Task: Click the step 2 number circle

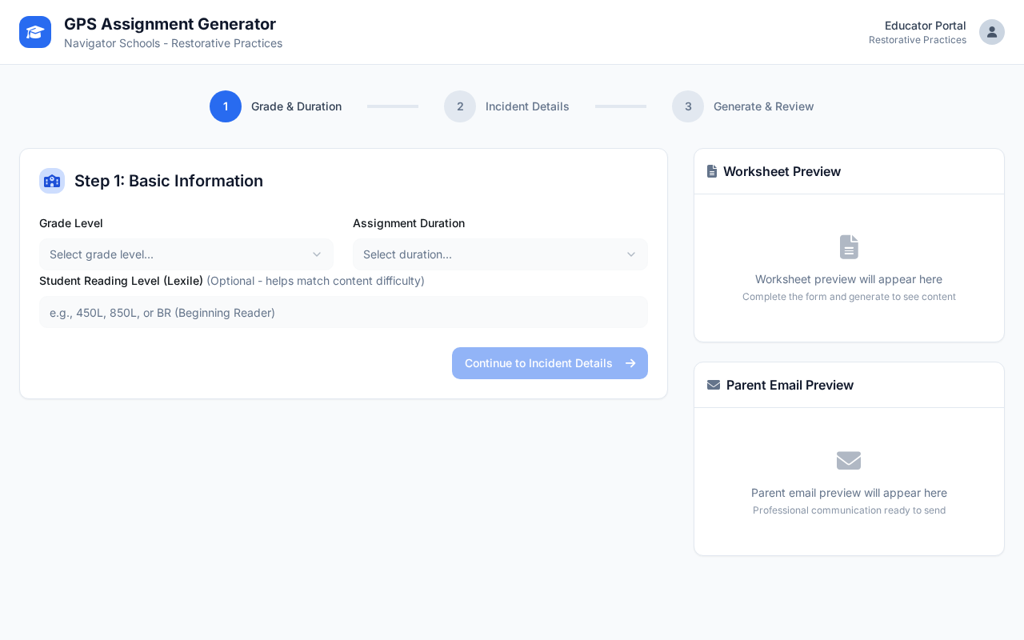Action: coord(460,106)
